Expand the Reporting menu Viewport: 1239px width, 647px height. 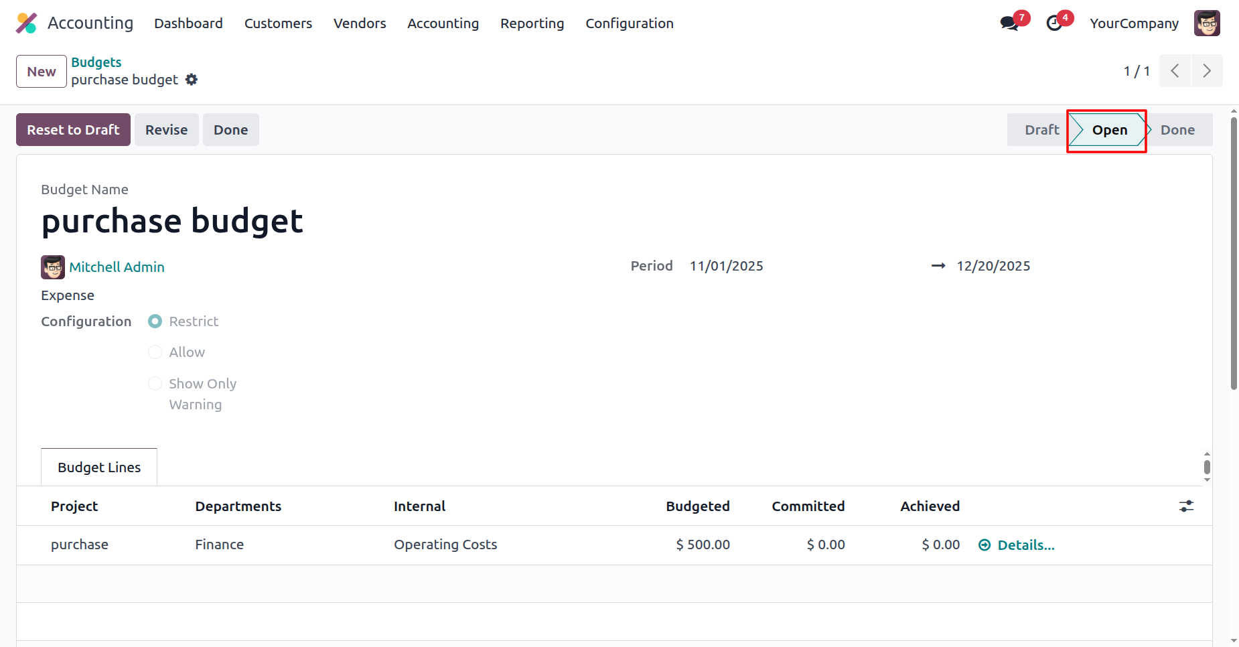(532, 23)
